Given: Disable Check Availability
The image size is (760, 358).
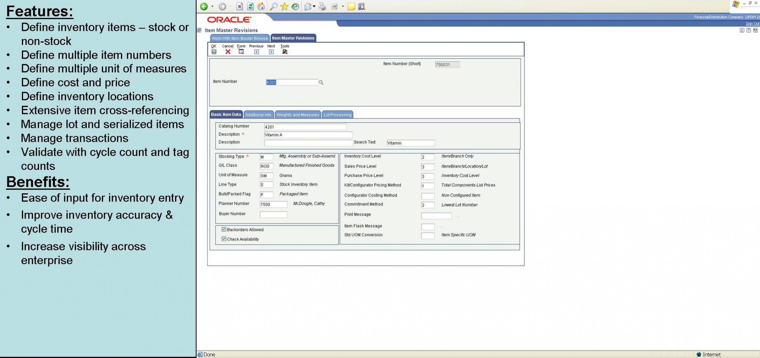Looking at the screenshot, I should (223, 239).
